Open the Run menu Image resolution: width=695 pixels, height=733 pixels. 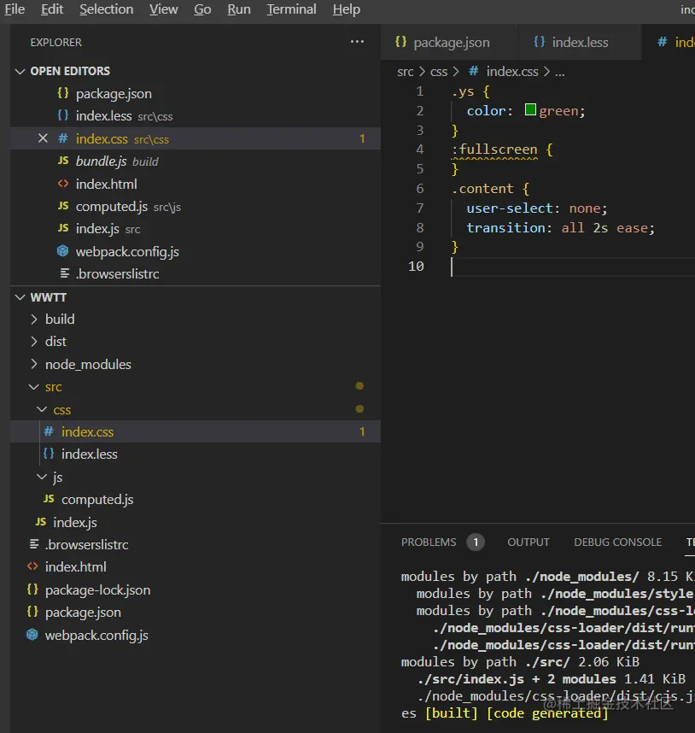239,9
